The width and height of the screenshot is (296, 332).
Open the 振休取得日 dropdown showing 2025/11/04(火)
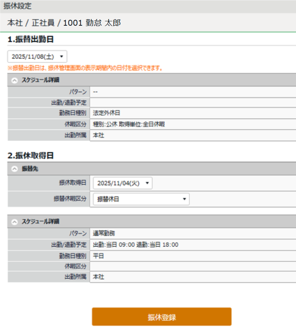pos(123,183)
